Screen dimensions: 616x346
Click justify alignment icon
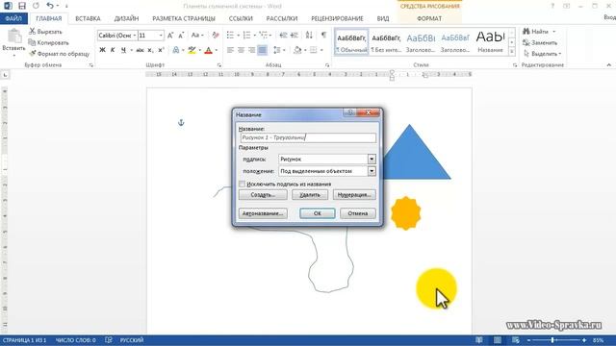(x=263, y=50)
